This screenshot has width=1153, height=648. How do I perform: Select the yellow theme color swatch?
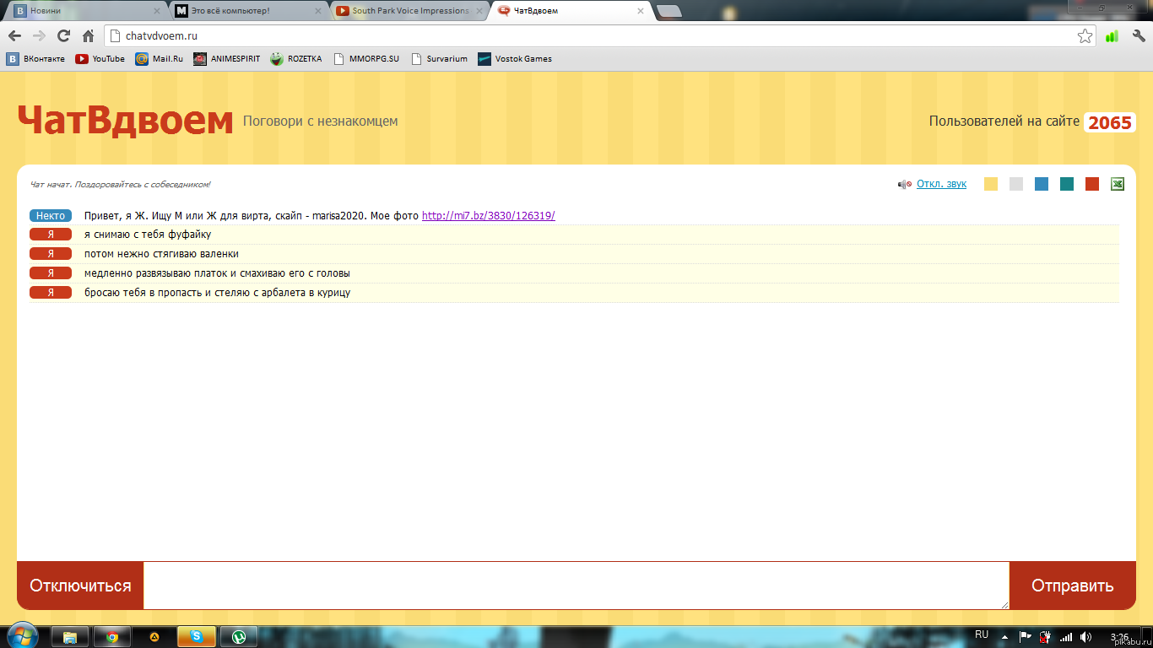tap(991, 184)
